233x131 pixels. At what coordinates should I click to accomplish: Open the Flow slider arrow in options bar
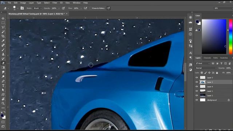[81, 8]
